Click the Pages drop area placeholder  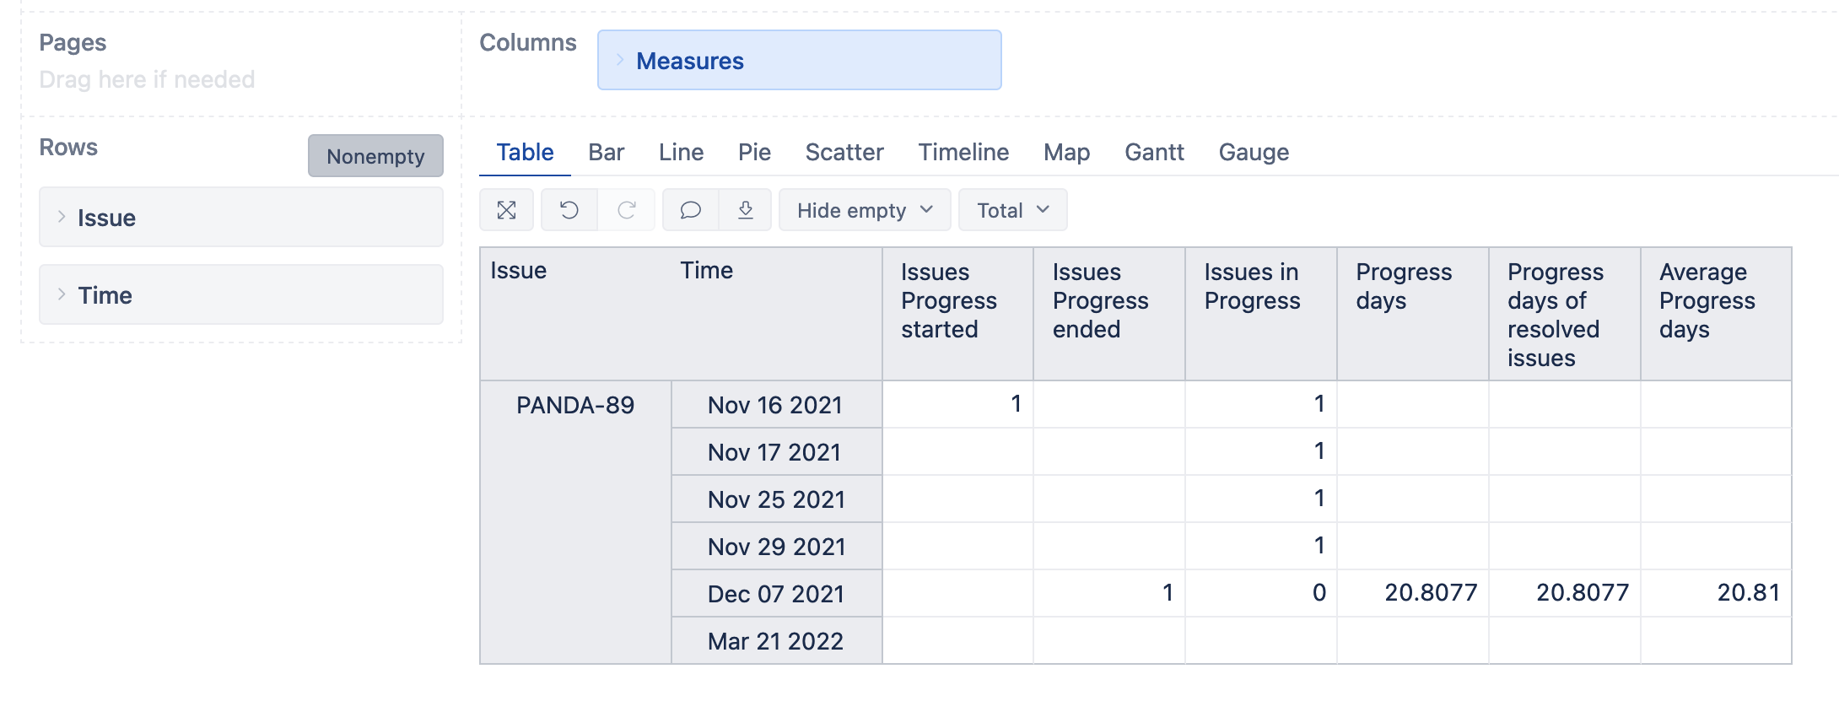(x=147, y=79)
